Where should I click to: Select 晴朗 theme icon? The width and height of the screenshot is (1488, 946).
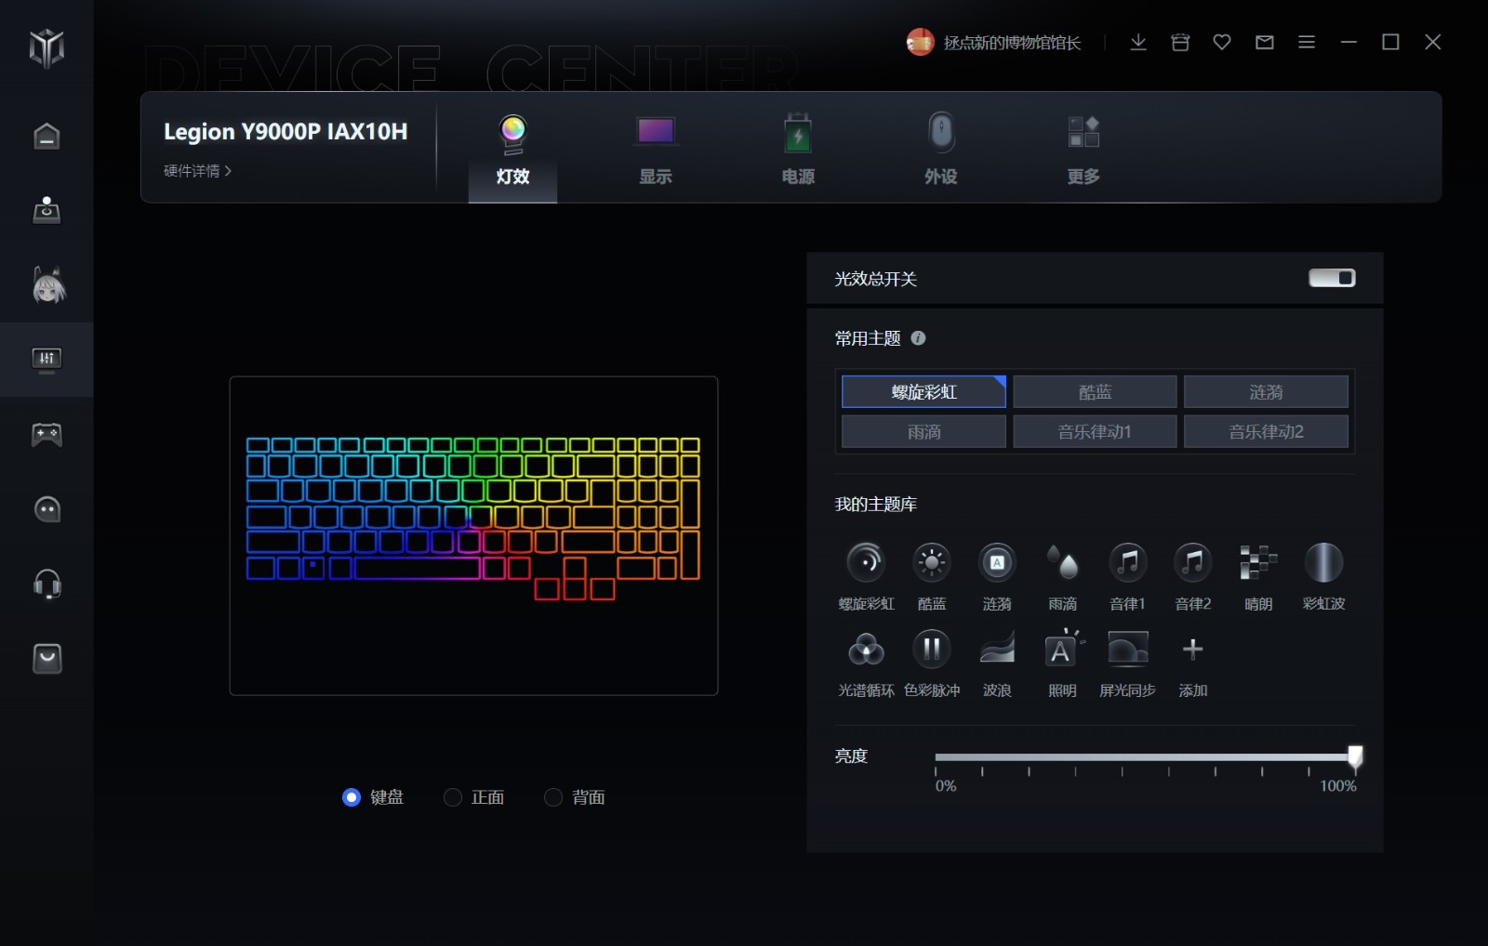[1258, 562]
